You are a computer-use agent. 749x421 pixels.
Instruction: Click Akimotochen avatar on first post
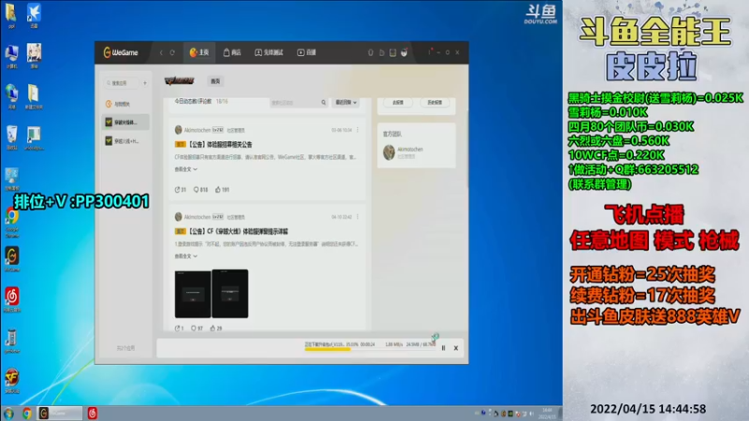click(x=178, y=130)
